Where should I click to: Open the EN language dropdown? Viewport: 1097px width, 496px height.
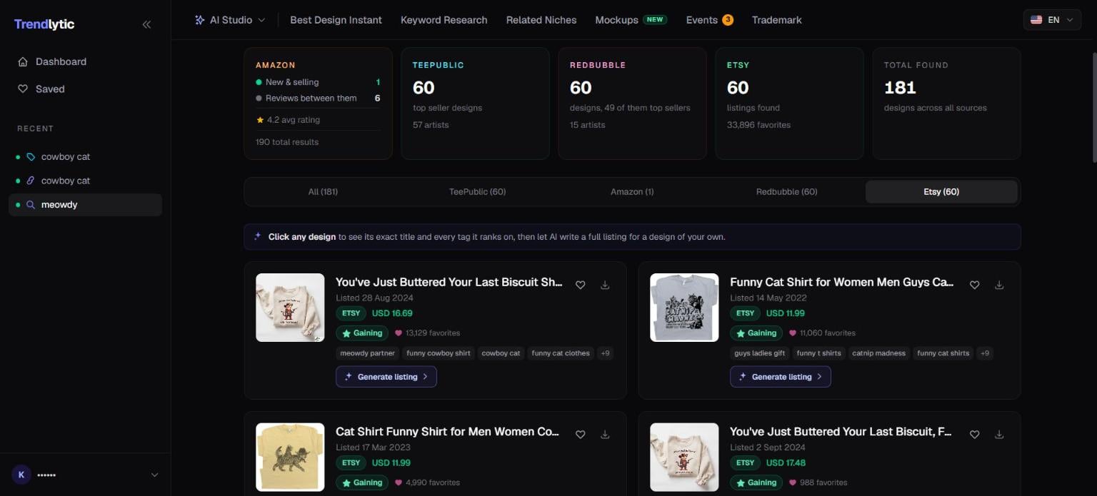point(1052,20)
